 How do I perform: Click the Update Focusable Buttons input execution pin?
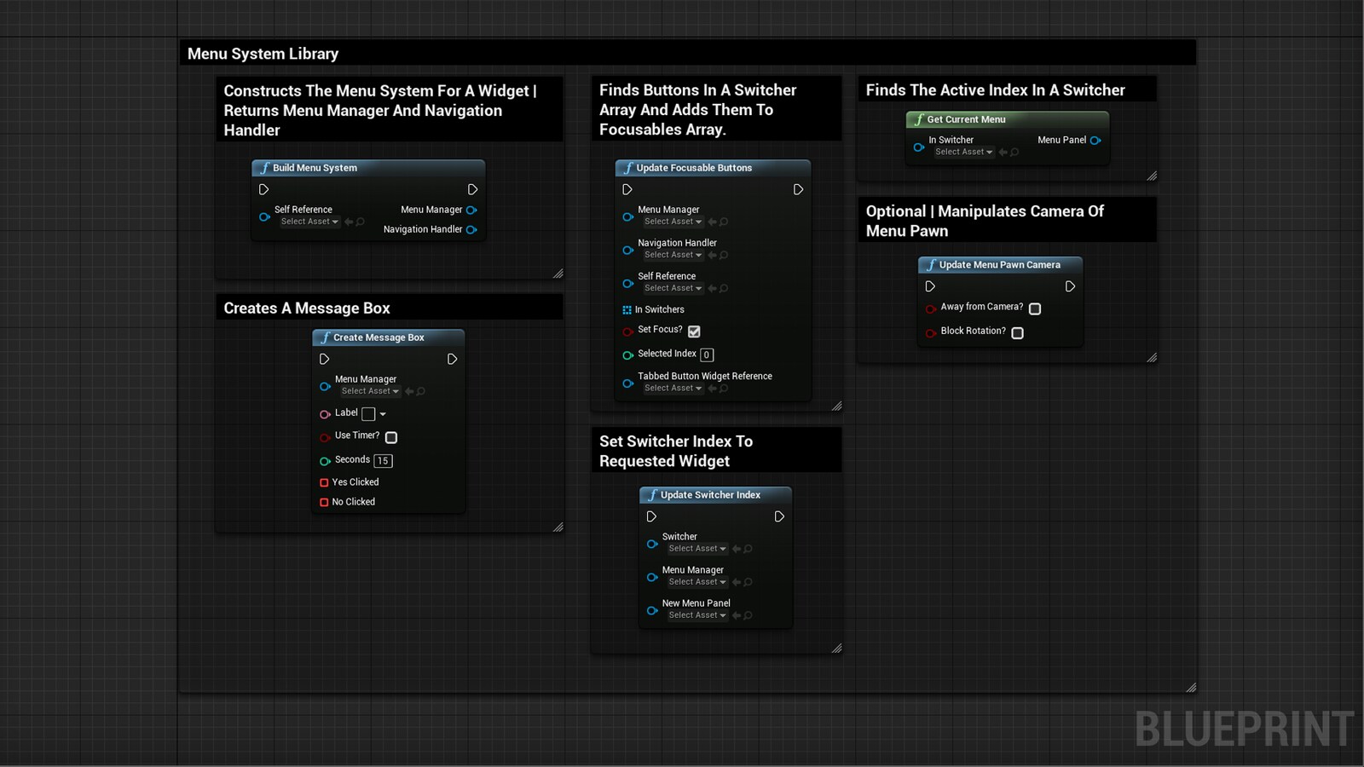[x=627, y=189]
